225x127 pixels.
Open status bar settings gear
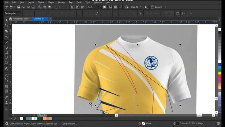coord(7,123)
